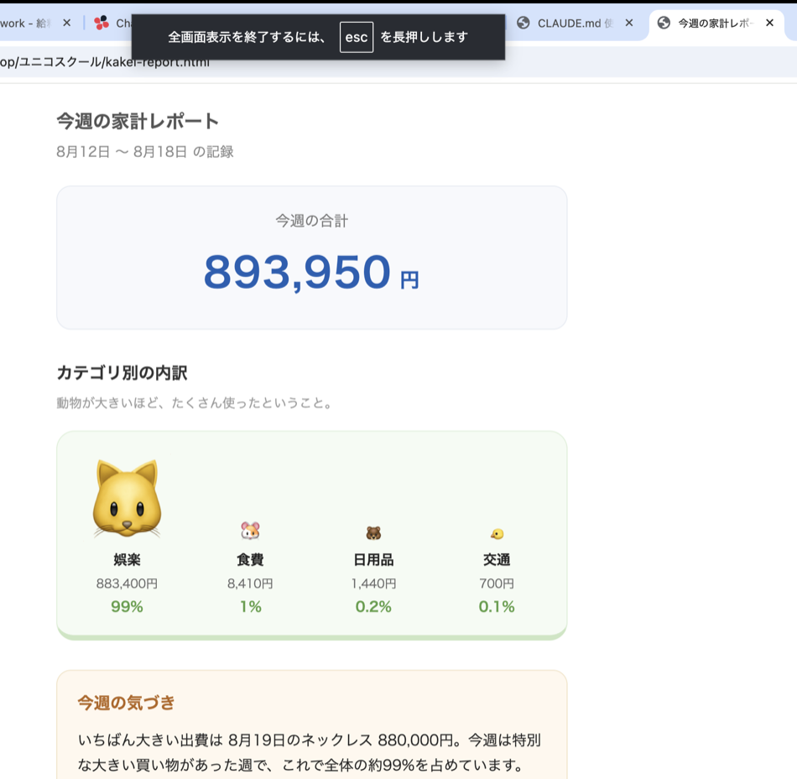
Task: Click the esc key hint in fullscreen banner
Action: click(357, 37)
